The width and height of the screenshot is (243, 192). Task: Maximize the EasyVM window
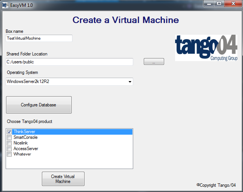coord(219,4)
